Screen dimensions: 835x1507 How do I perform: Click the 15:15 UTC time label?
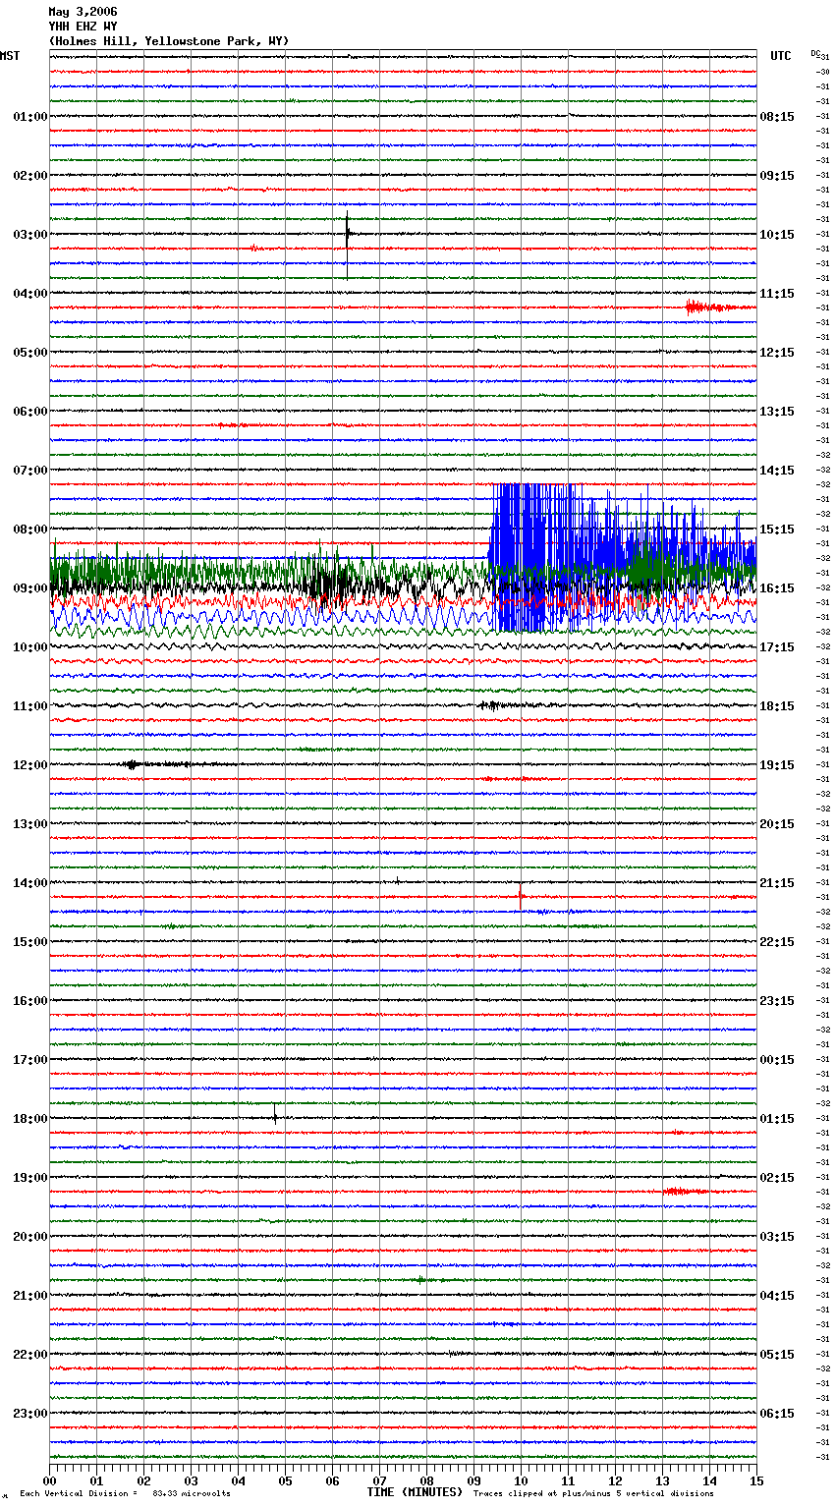click(777, 530)
